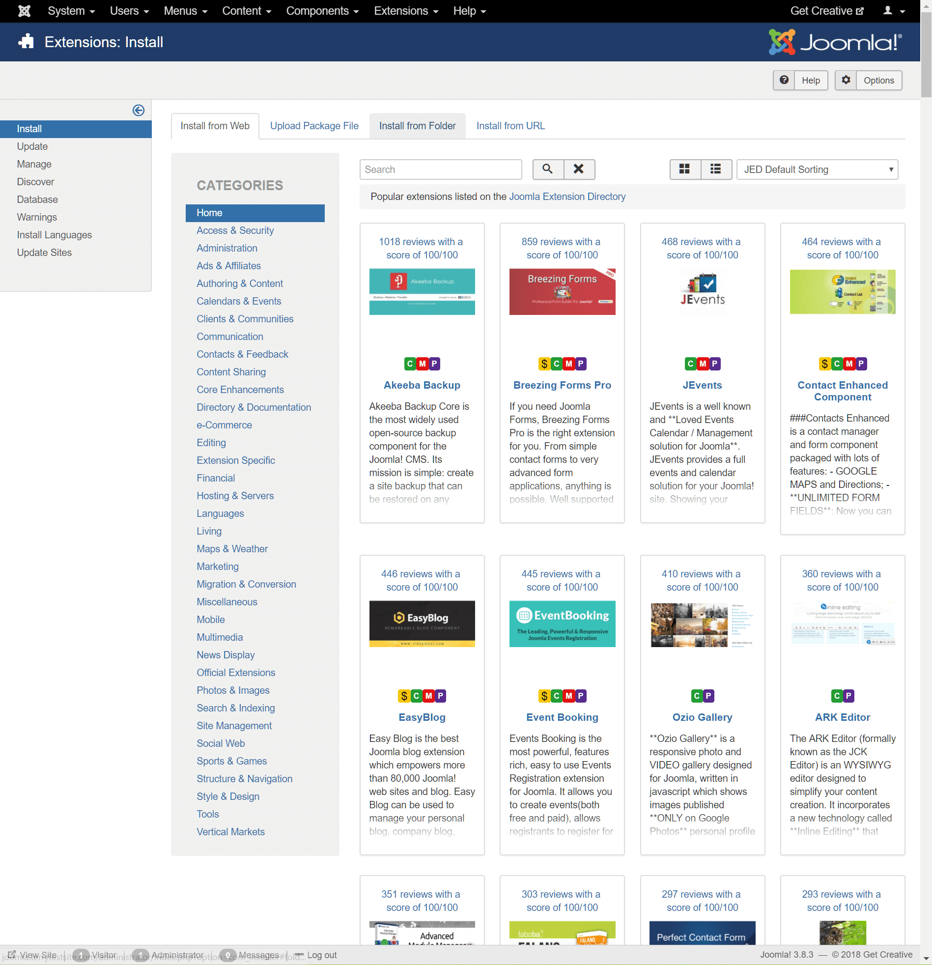Open the System menu
The height and width of the screenshot is (965, 932).
(x=71, y=11)
